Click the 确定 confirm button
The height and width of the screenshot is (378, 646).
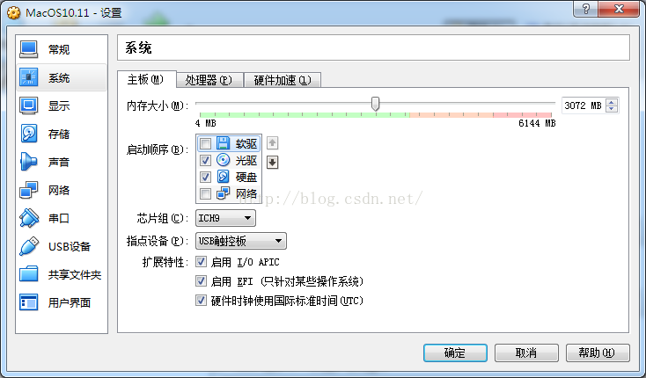455,353
